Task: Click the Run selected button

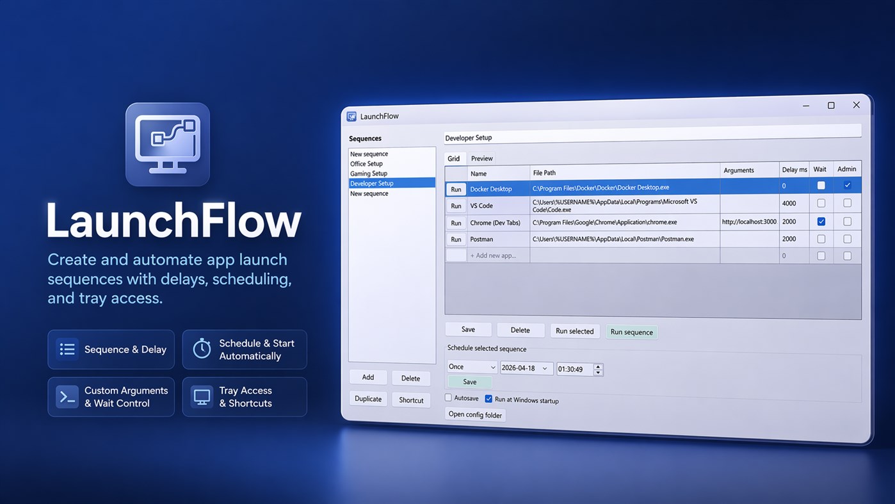Action: [574, 331]
